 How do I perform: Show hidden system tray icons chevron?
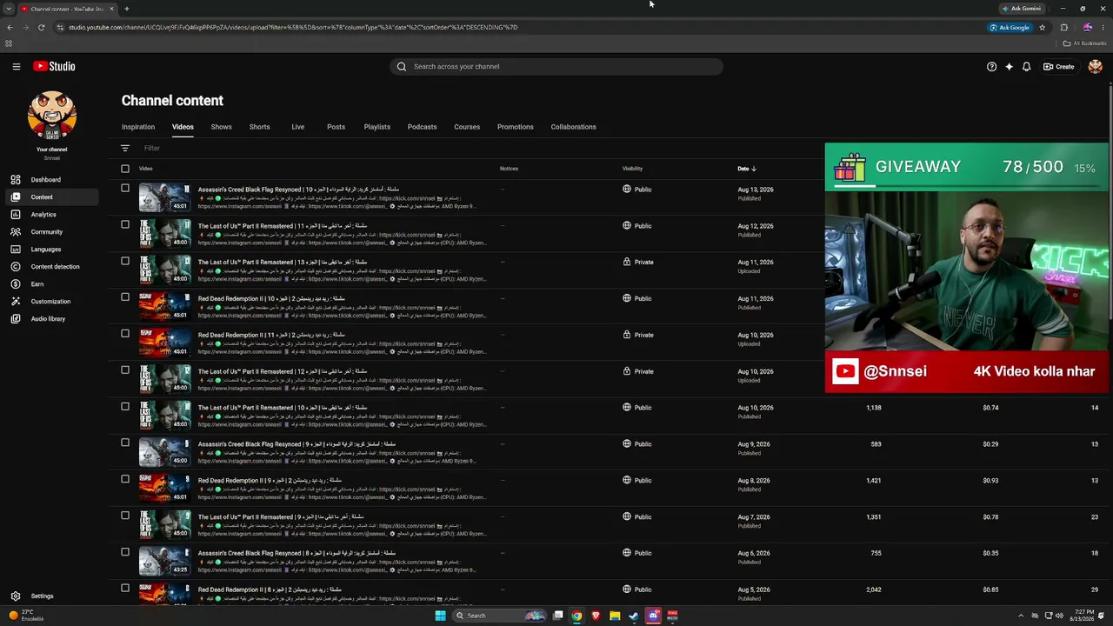point(1021,616)
